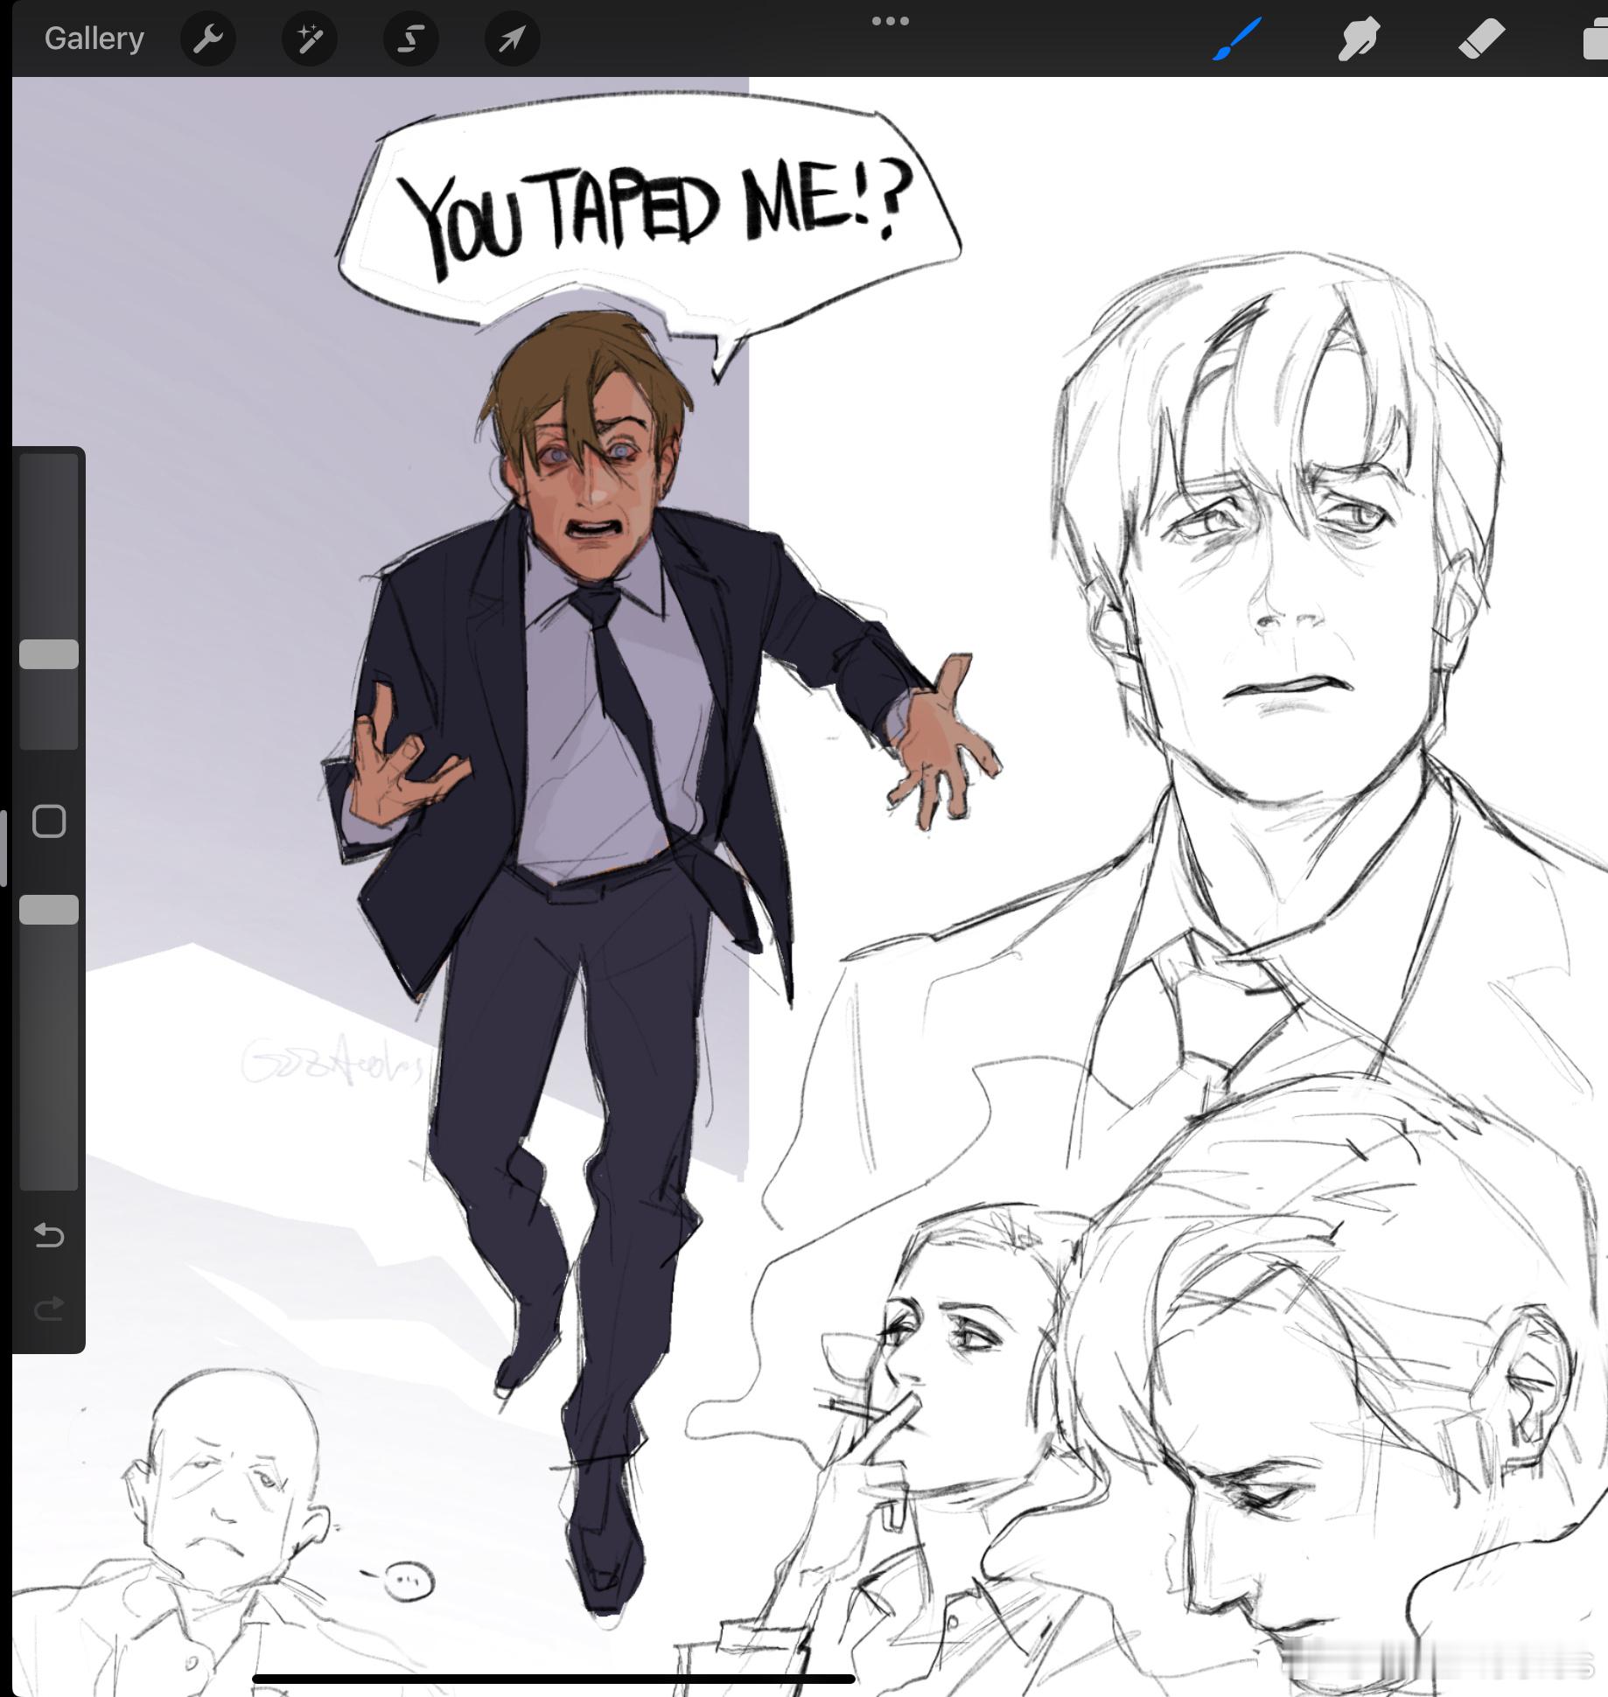Adjust the brush size slider handle
This screenshot has height=1697, width=1608.
[x=49, y=654]
